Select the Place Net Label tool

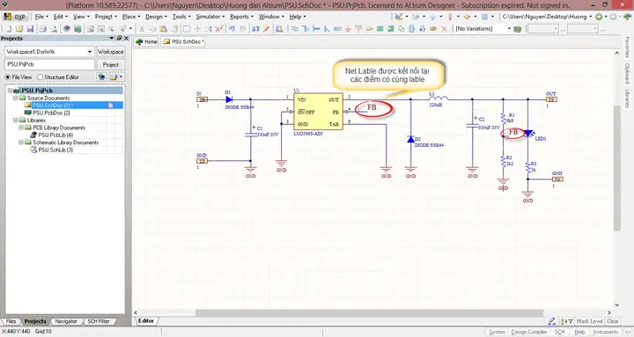point(337,29)
